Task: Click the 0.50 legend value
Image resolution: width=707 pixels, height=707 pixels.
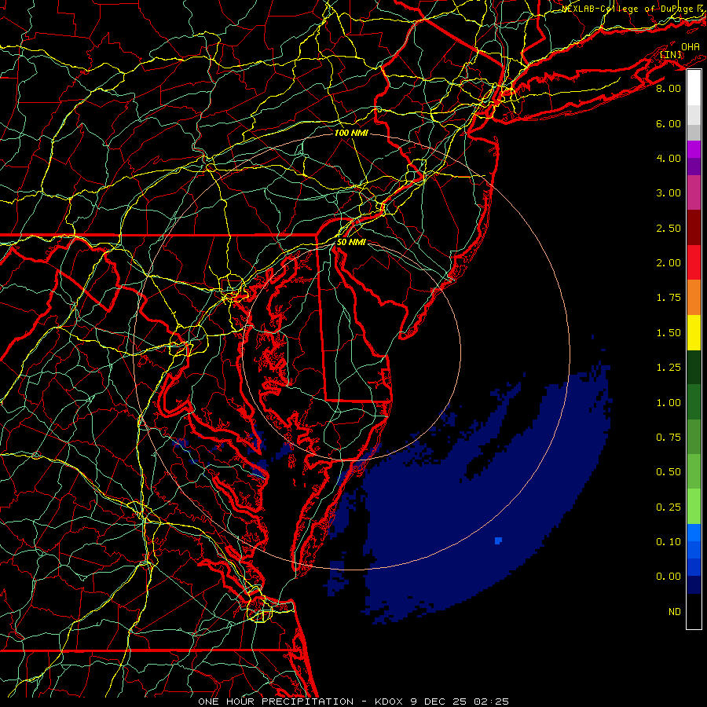Action: click(669, 472)
